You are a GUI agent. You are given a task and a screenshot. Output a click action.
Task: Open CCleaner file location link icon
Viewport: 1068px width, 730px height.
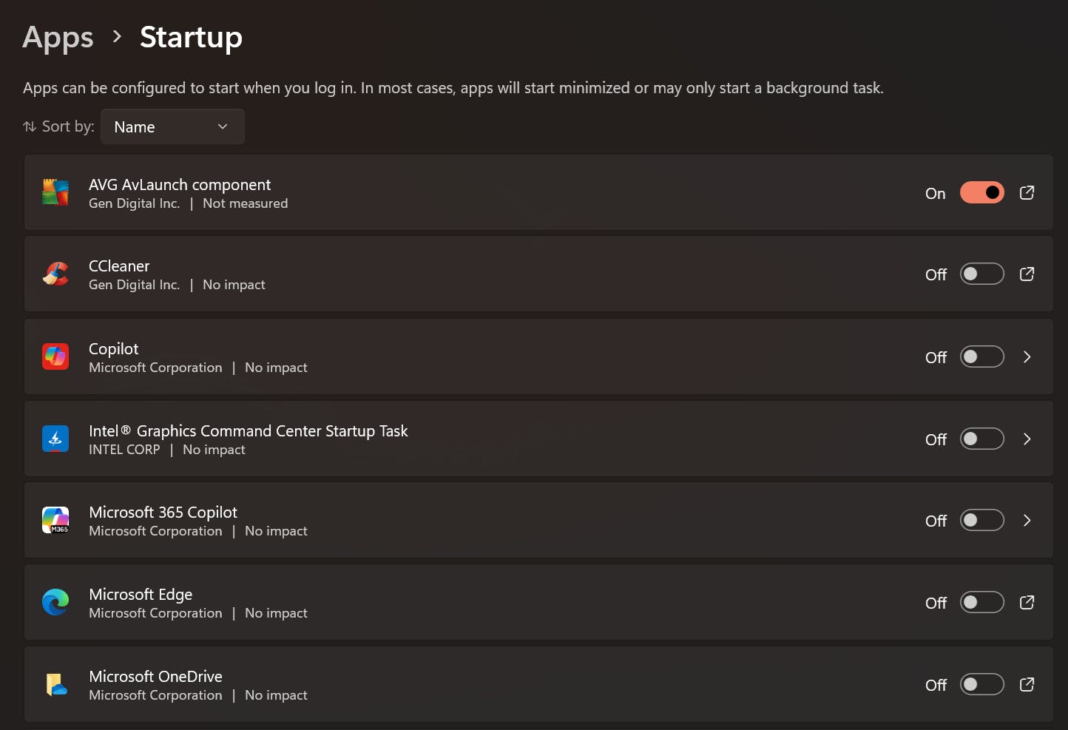coord(1027,274)
